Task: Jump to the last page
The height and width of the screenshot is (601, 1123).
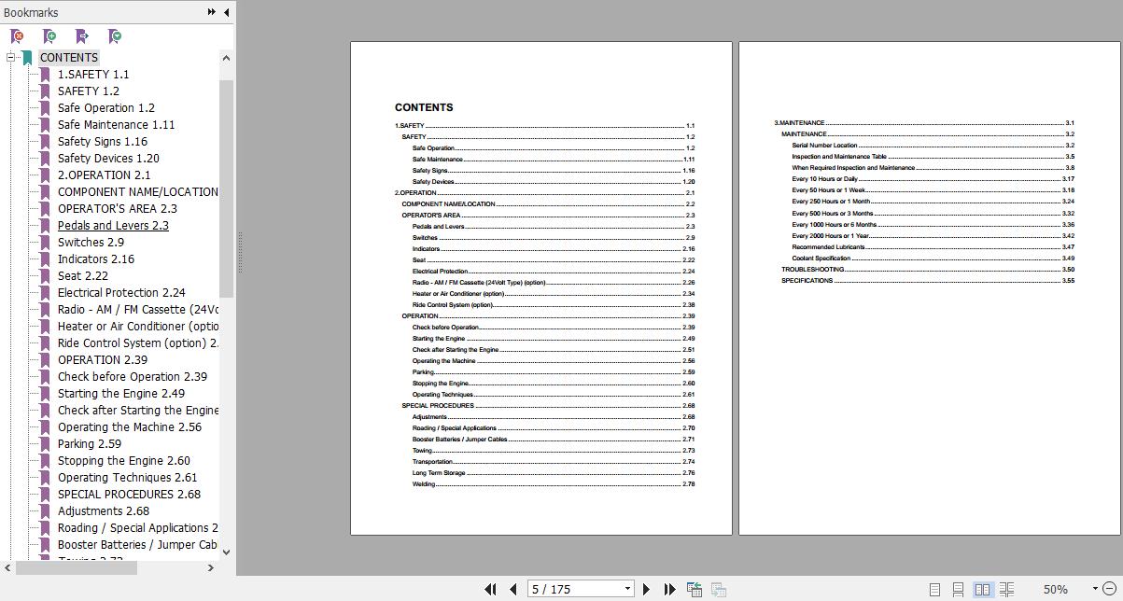Action: click(x=669, y=589)
